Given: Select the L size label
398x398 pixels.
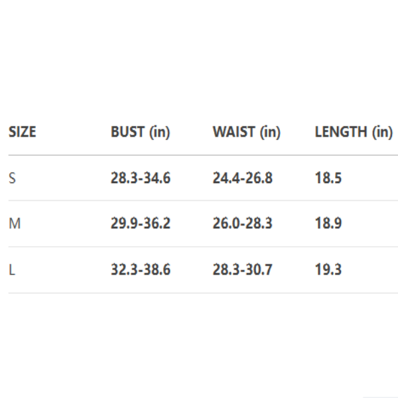Looking at the screenshot, I should pos(11,270).
